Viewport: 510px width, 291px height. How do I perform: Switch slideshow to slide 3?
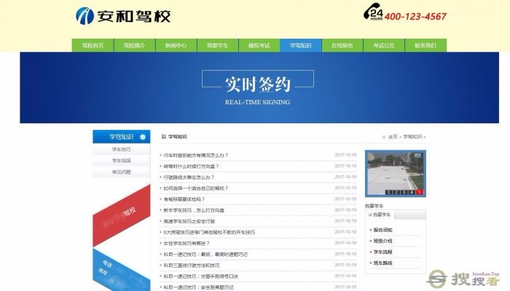click(x=404, y=193)
